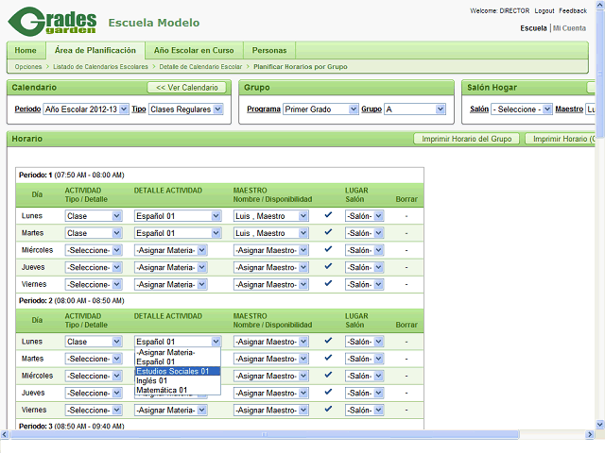
Task: Click the Miércoles availability checkmark in Periodo 1
Action: pyautogui.click(x=328, y=249)
